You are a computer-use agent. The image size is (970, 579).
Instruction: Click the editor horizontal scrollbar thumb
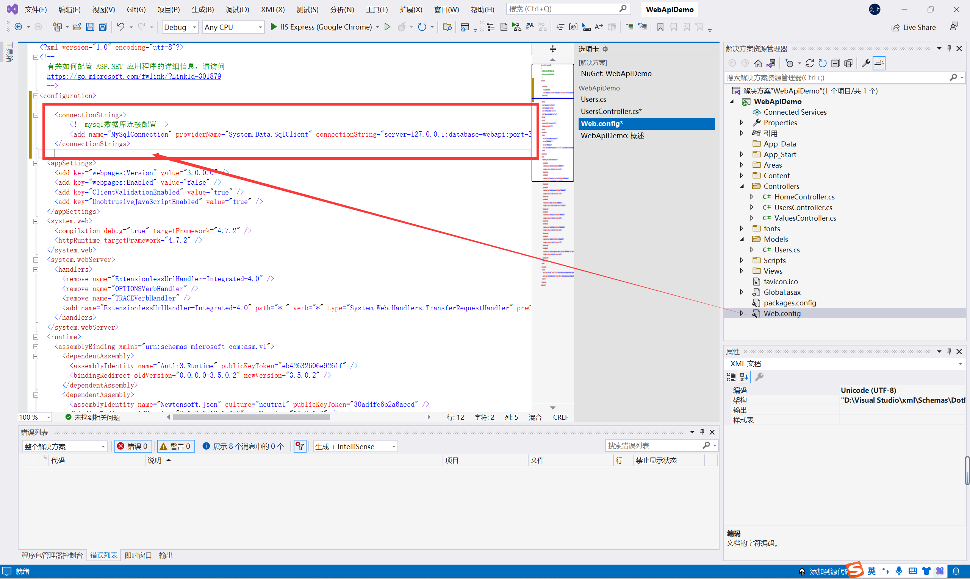pos(251,417)
